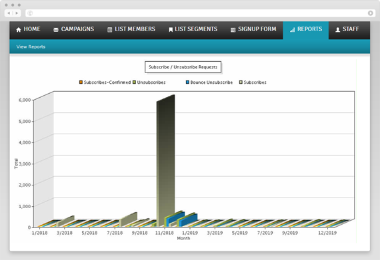Open the CAMPAIGNS tab
This screenshot has width=380, height=260.
(x=74, y=30)
